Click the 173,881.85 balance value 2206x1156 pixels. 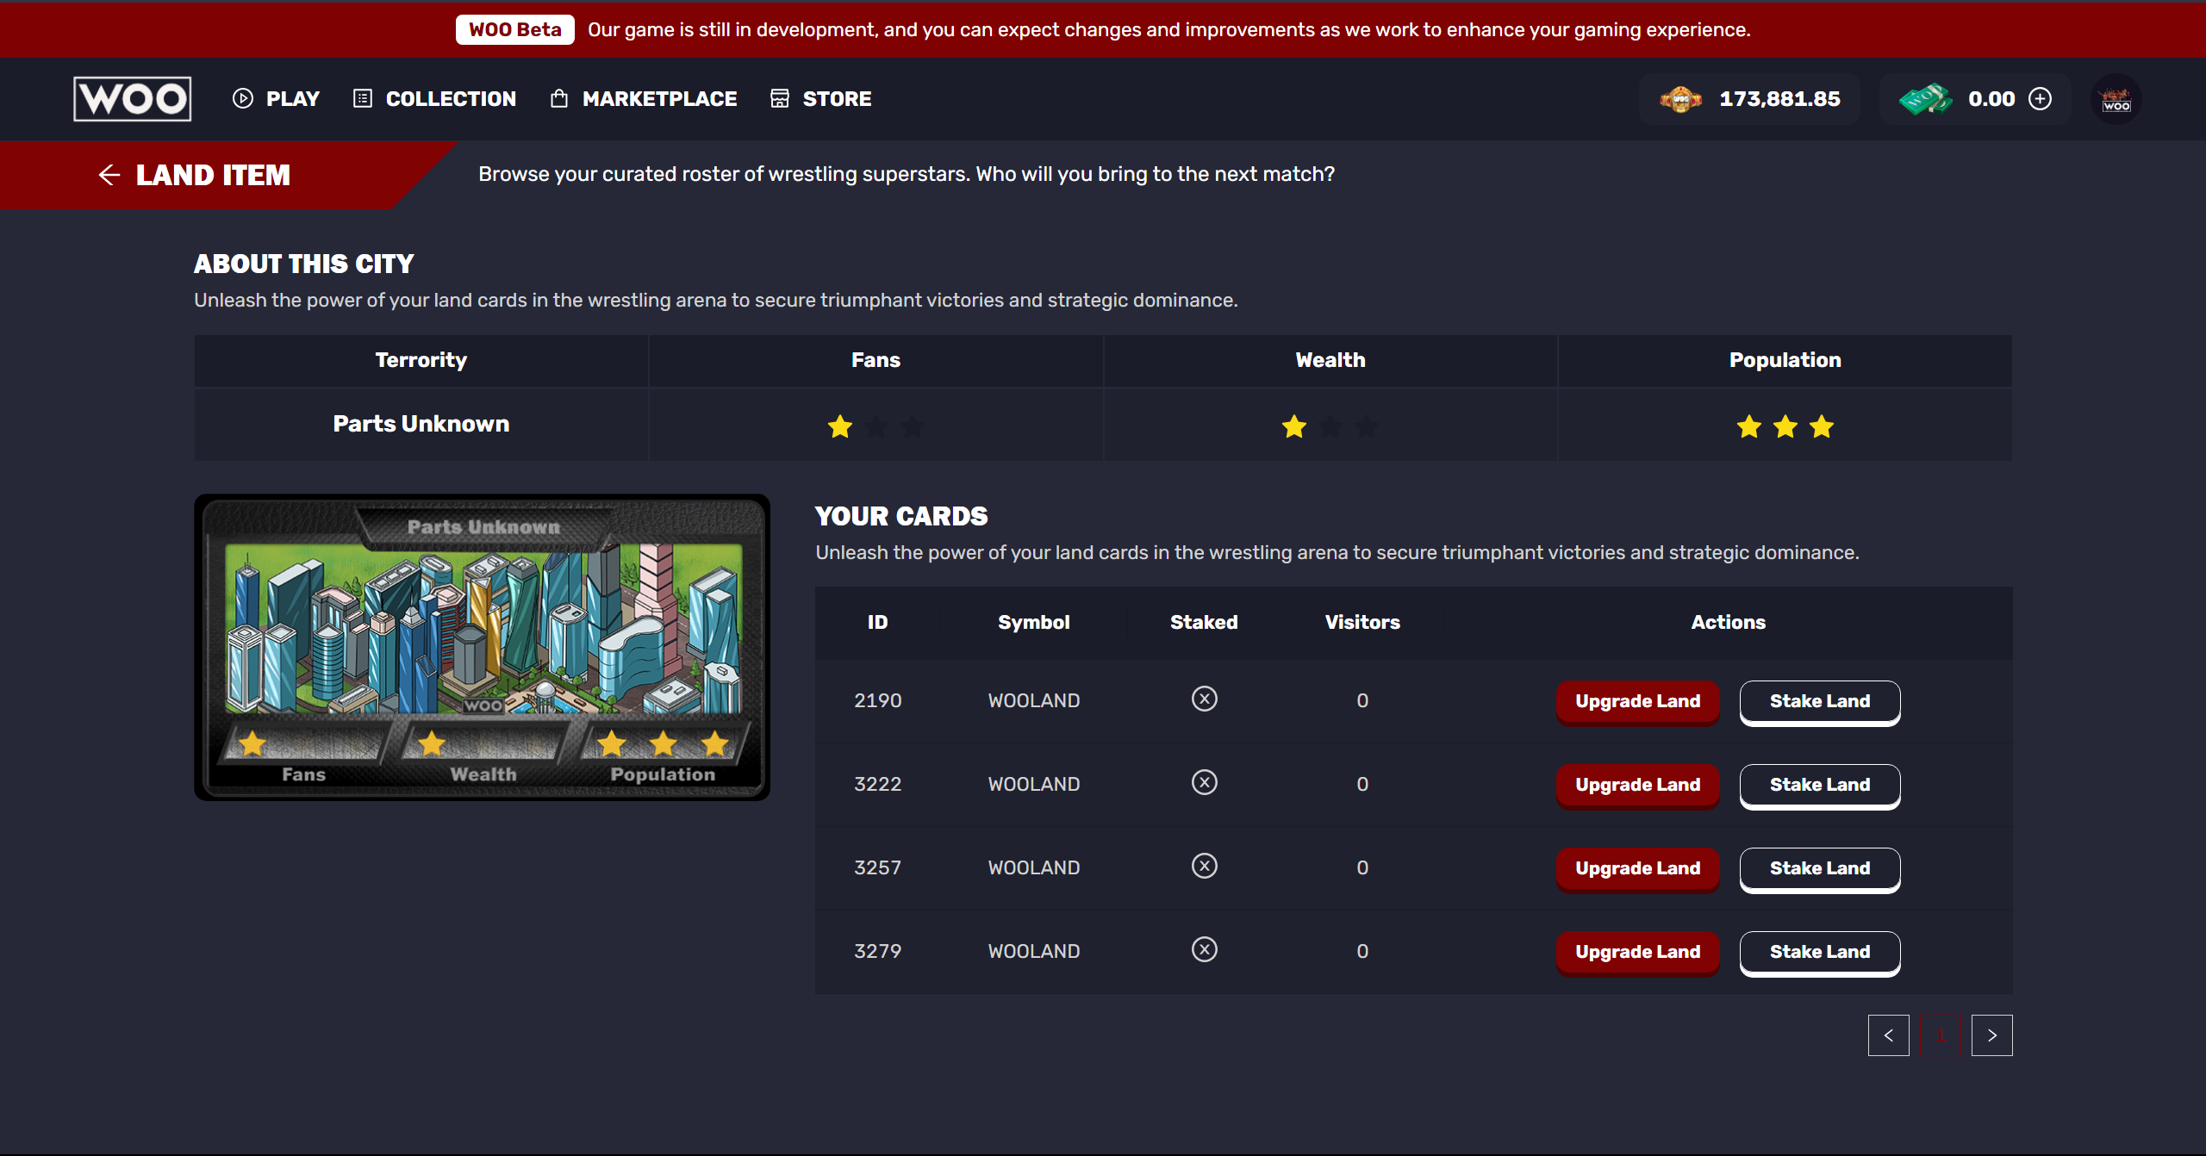pos(1780,99)
